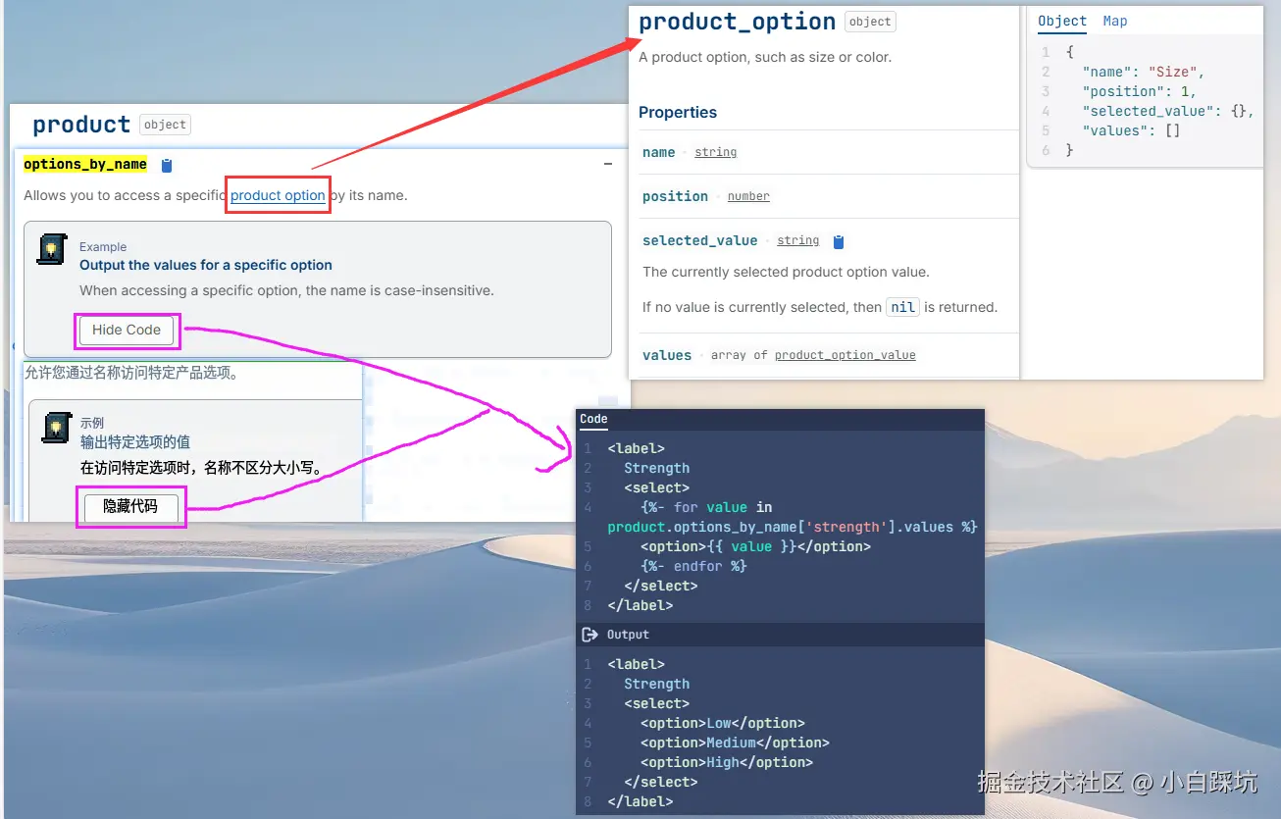The image size is (1281, 819).
Task: Click the endfor code line
Action: 693,566
